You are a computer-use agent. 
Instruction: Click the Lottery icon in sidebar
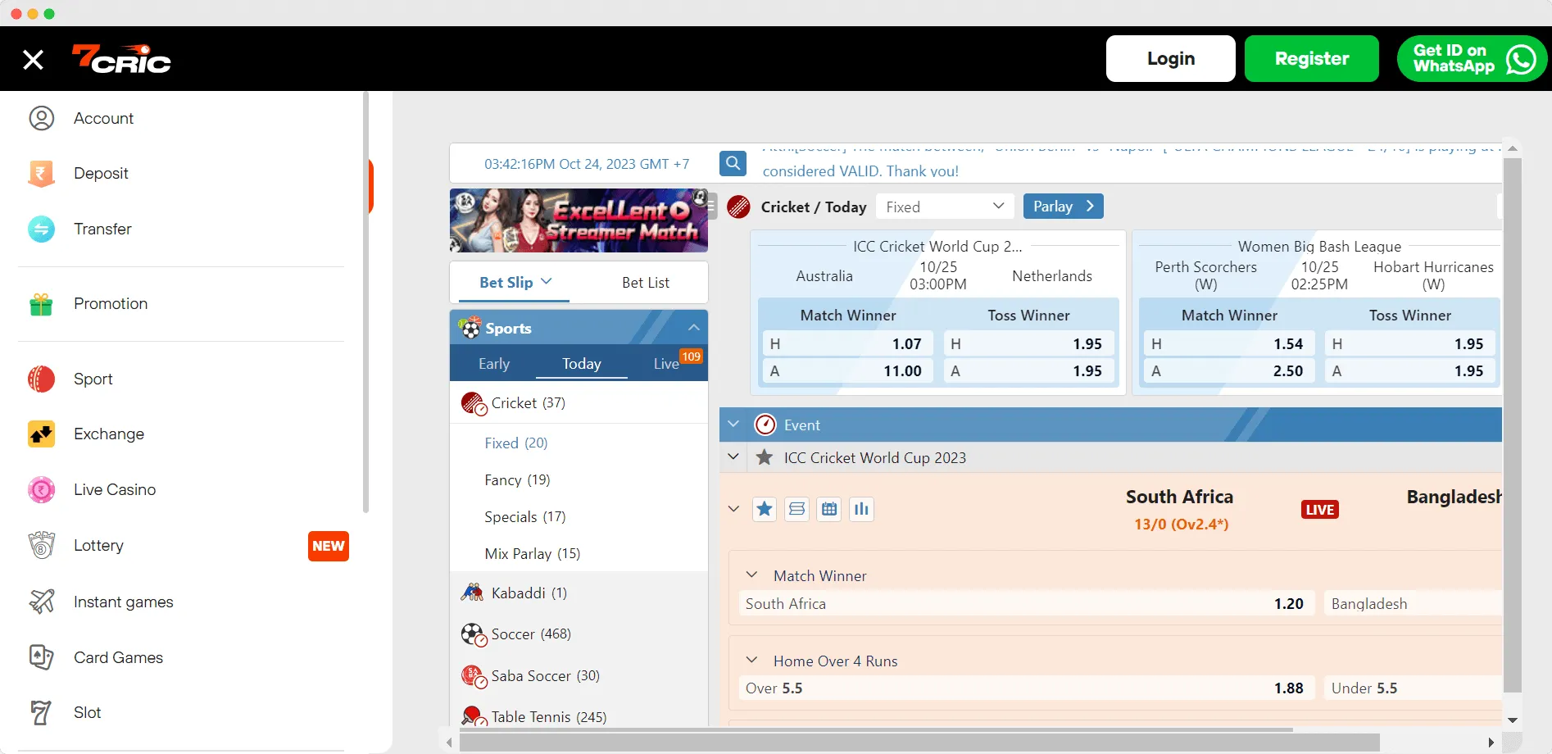41,545
